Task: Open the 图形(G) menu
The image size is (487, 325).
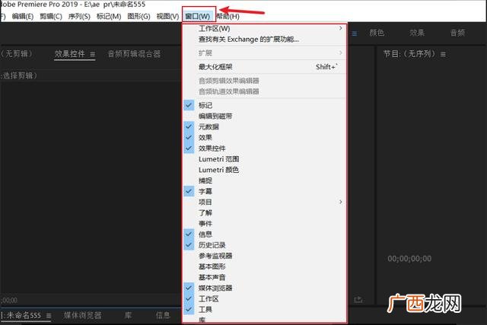Action: point(138,16)
